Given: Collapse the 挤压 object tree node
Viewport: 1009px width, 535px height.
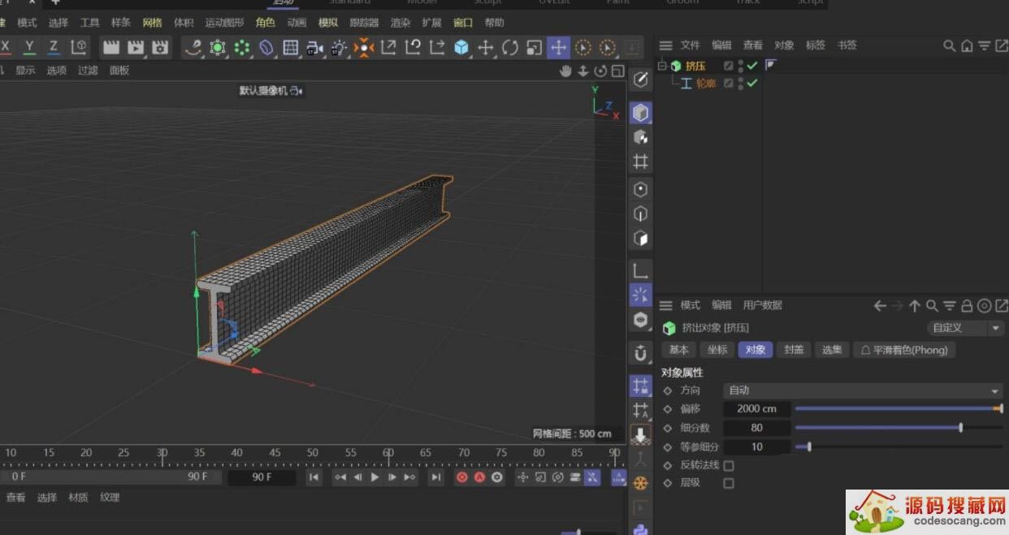Looking at the screenshot, I should pyautogui.click(x=662, y=66).
